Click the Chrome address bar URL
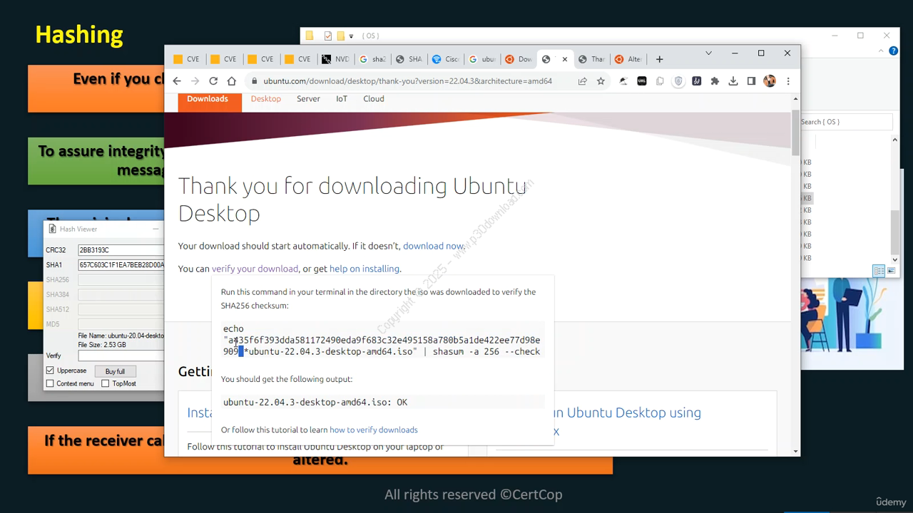Screen dimensions: 913x513 tap(407, 81)
